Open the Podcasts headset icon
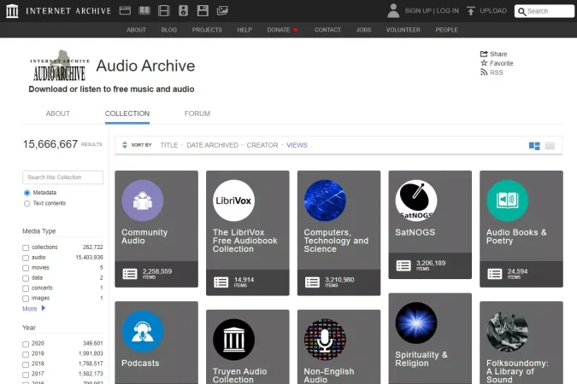The width and height of the screenshot is (577, 384). (143, 331)
